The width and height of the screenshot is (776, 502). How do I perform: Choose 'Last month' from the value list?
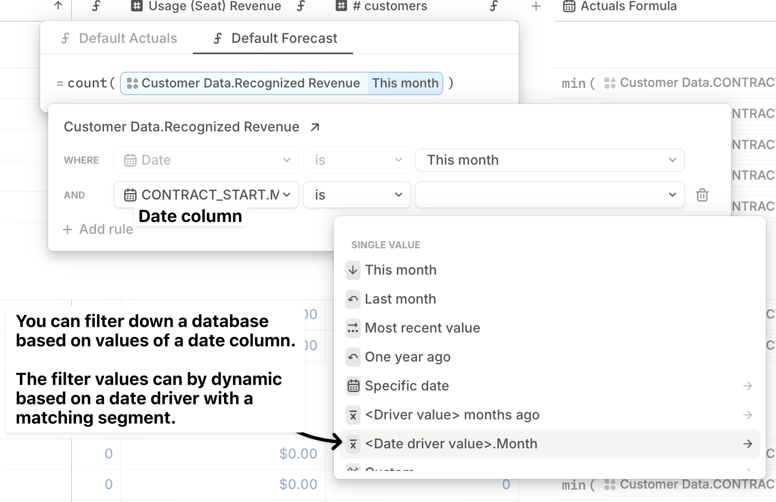point(400,299)
